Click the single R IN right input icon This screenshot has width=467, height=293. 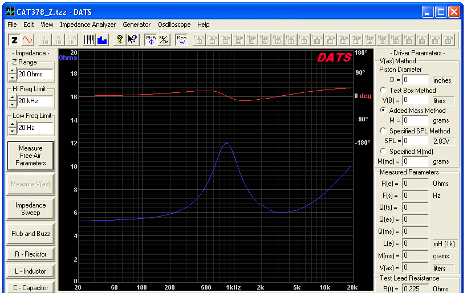point(58,39)
